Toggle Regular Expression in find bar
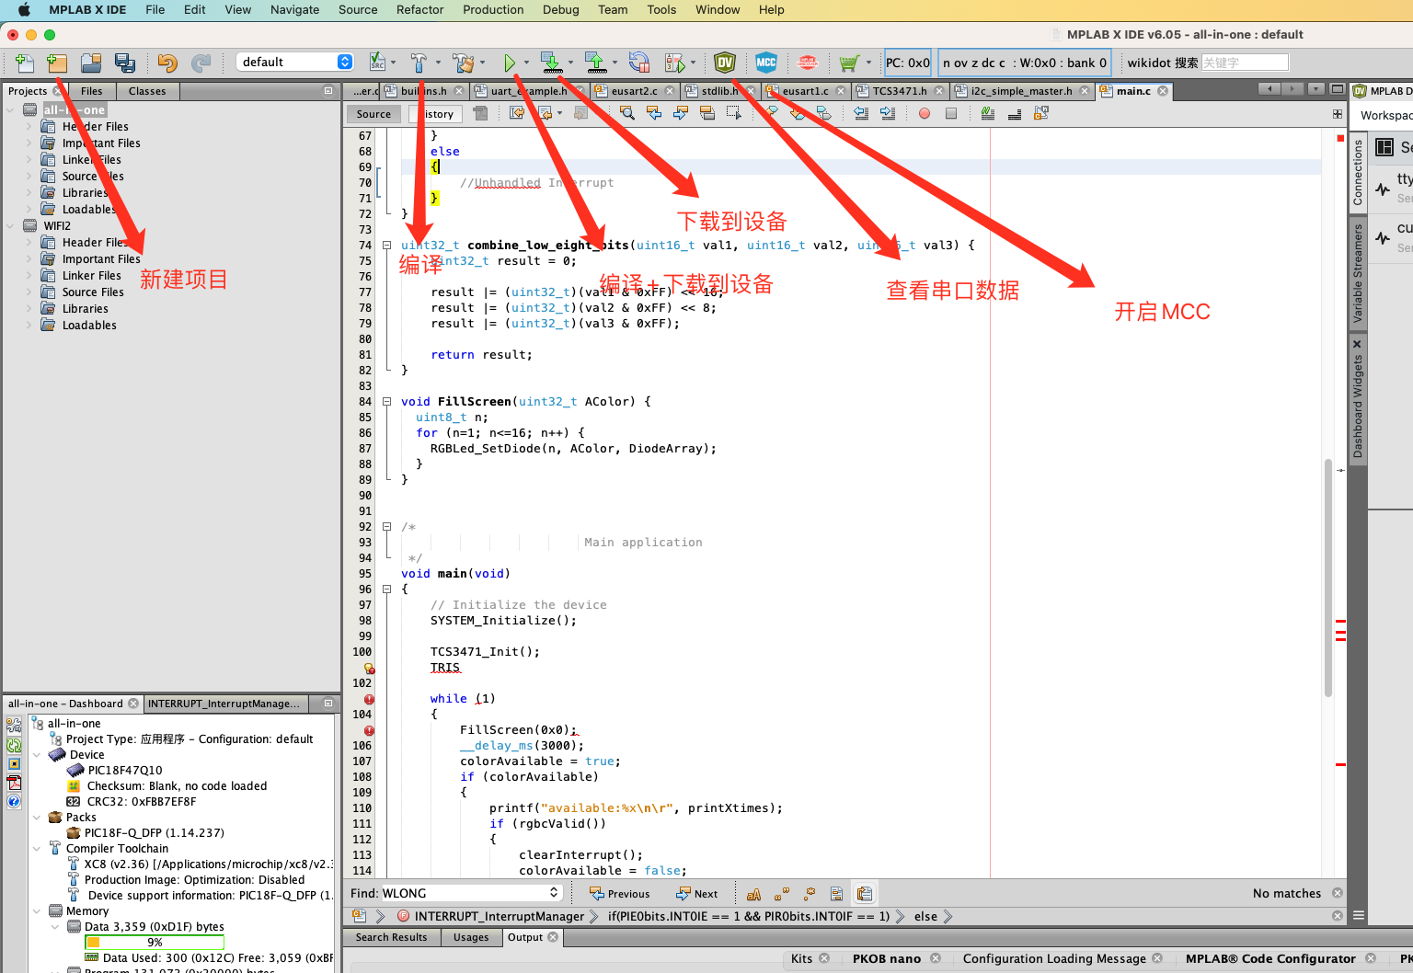Image resolution: width=1413 pixels, height=973 pixels. click(x=809, y=894)
